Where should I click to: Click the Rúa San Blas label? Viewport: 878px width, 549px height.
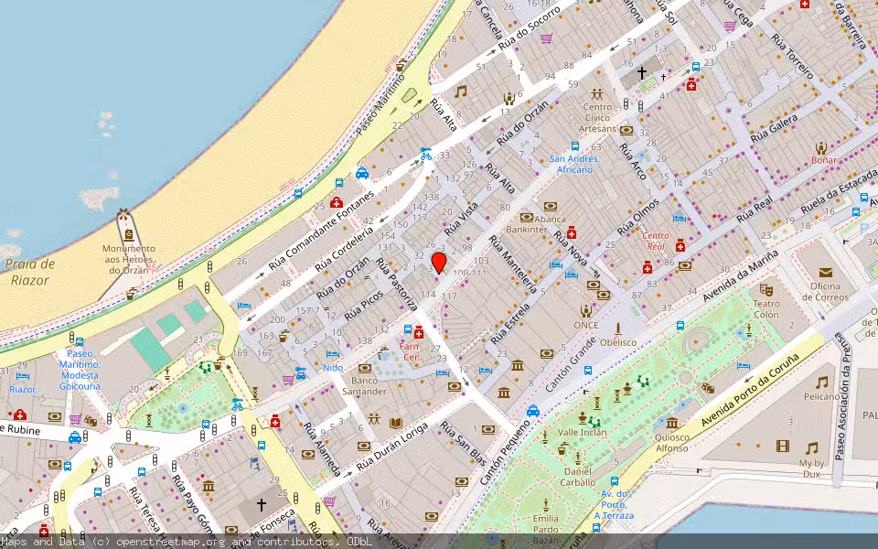[x=463, y=444]
